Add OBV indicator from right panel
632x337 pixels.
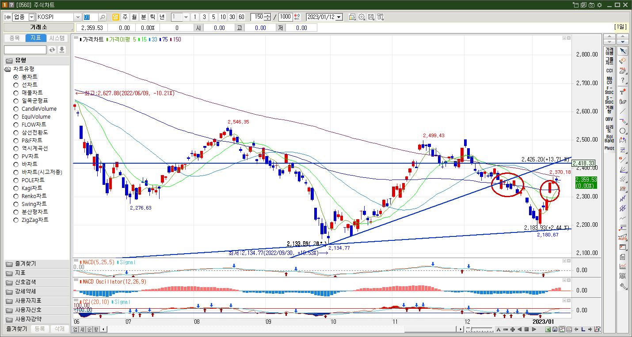[609, 119]
